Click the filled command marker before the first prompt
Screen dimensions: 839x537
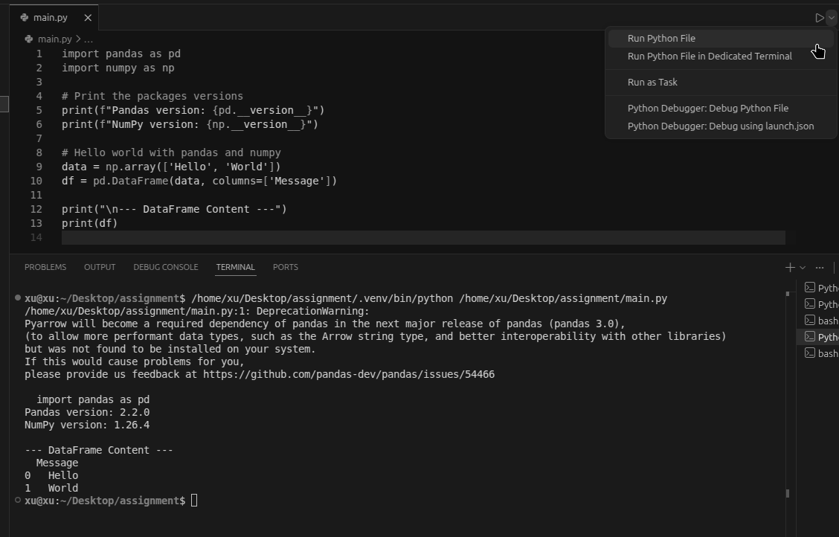(18, 298)
